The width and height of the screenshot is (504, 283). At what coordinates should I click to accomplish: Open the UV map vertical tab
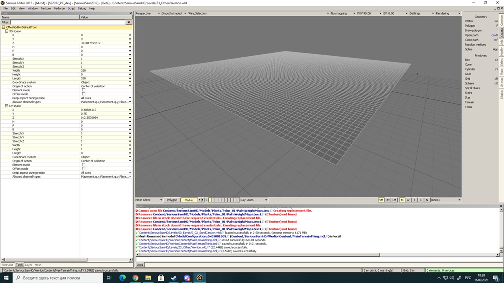pyautogui.click(x=502, y=82)
